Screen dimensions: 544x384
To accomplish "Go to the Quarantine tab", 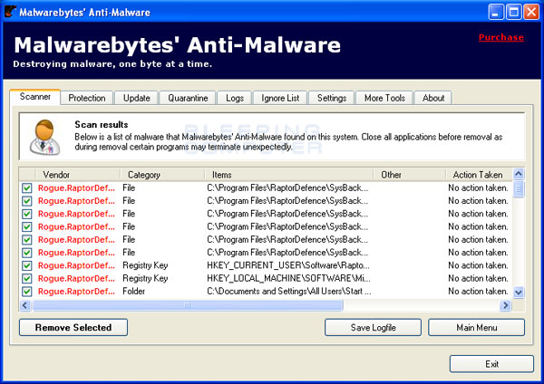I will [x=188, y=98].
